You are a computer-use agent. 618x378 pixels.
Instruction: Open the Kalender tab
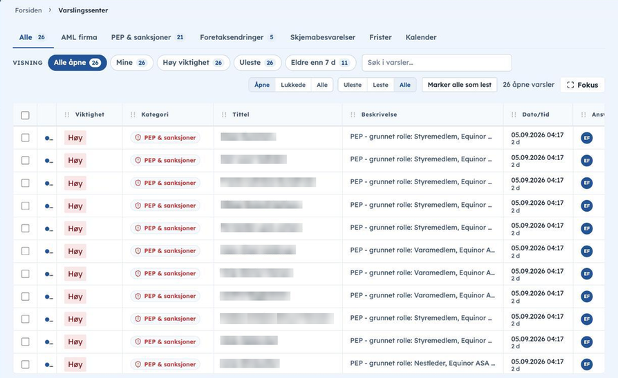(x=421, y=37)
